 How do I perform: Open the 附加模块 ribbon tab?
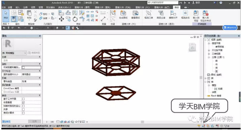pyautogui.click(x=50, y=7)
